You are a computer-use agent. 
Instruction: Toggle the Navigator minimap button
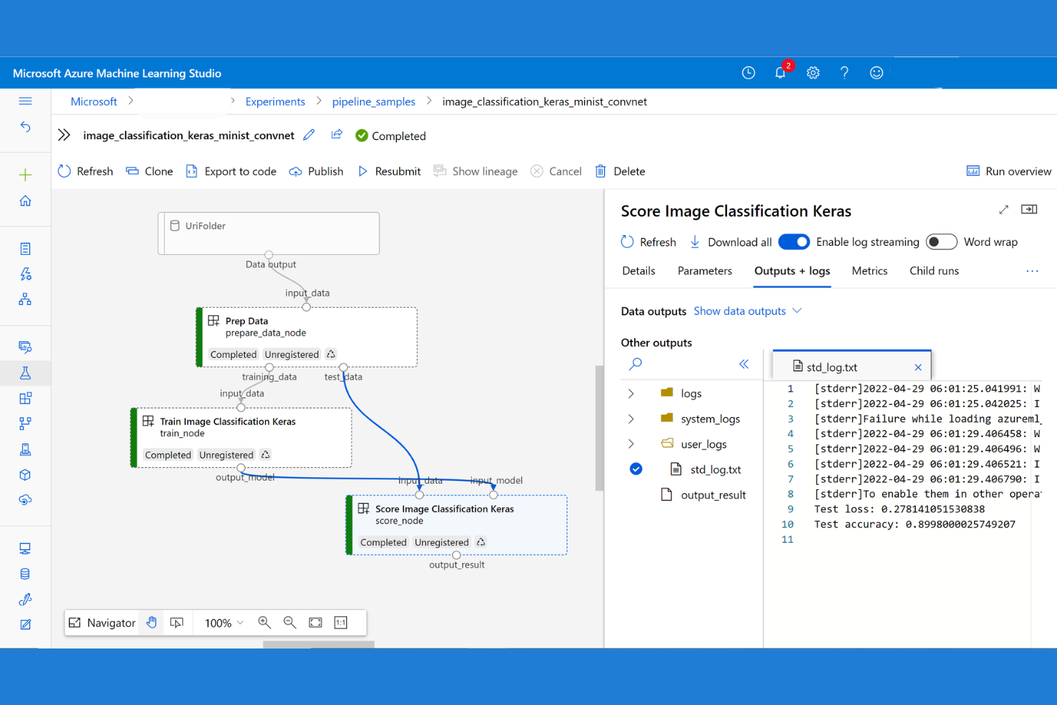click(x=102, y=623)
